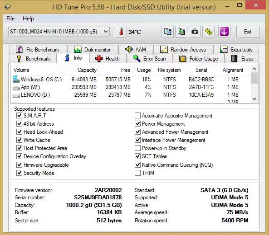Click the red cross Health icon

[99, 58]
